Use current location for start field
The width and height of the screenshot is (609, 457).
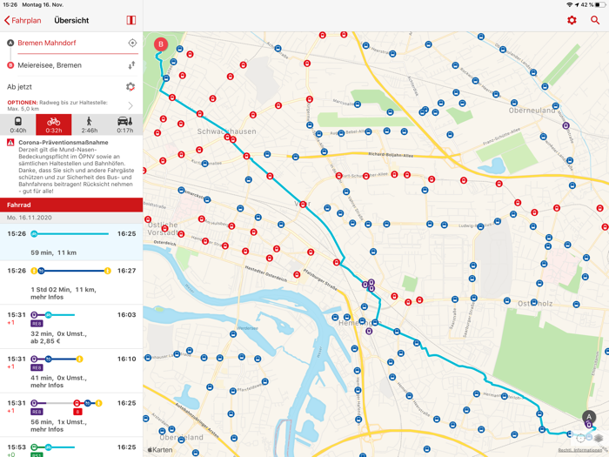(132, 43)
